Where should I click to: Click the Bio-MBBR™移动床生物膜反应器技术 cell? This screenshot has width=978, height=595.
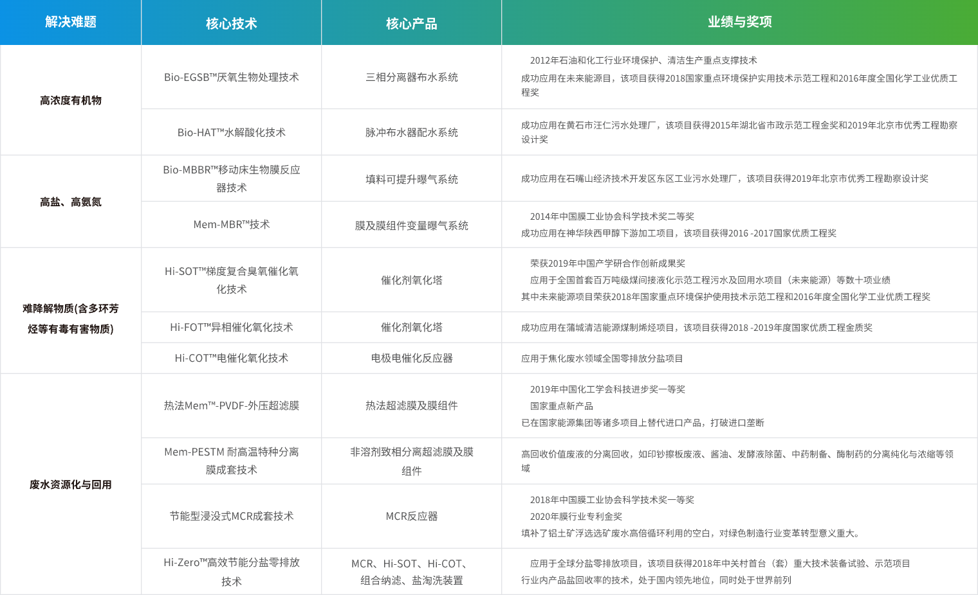point(230,178)
